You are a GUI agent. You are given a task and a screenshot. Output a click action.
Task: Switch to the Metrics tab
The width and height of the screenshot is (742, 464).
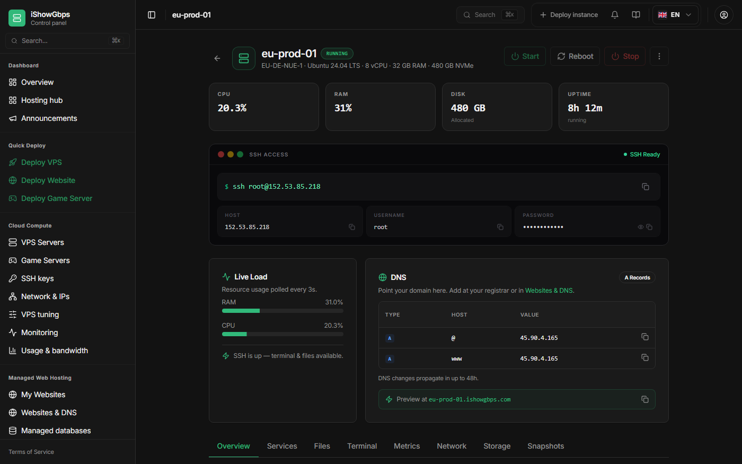point(407,446)
